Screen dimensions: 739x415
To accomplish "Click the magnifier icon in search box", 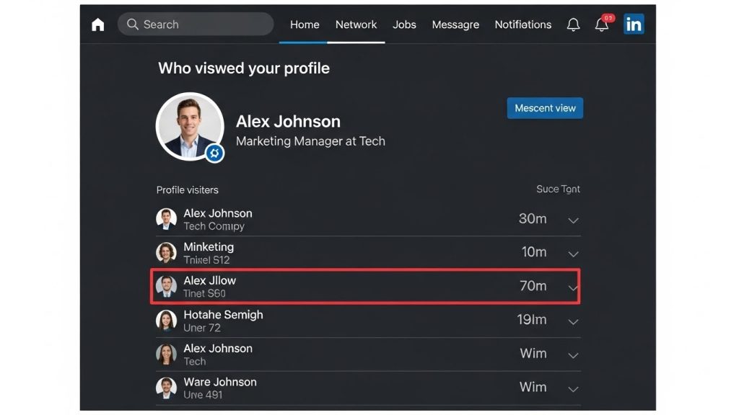I will point(133,24).
